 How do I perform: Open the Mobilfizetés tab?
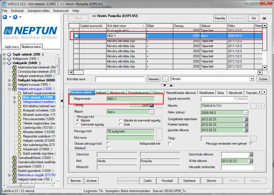click(x=207, y=93)
